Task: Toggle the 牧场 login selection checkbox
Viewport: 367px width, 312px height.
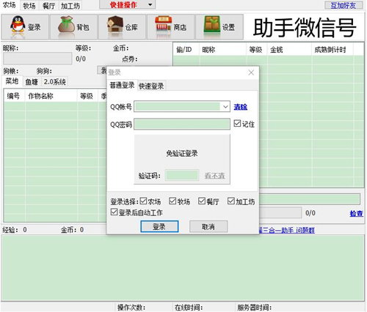Action: click(x=172, y=201)
